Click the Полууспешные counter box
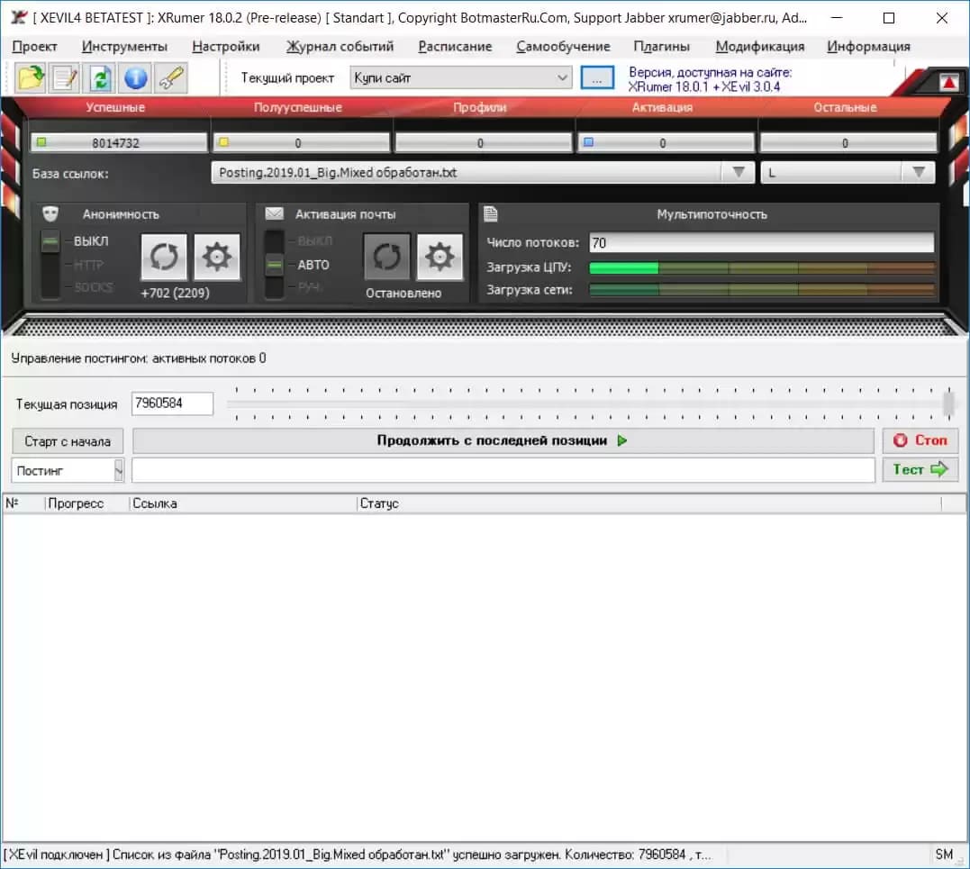Viewport: 970px width, 869px height. pyautogui.click(x=302, y=143)
